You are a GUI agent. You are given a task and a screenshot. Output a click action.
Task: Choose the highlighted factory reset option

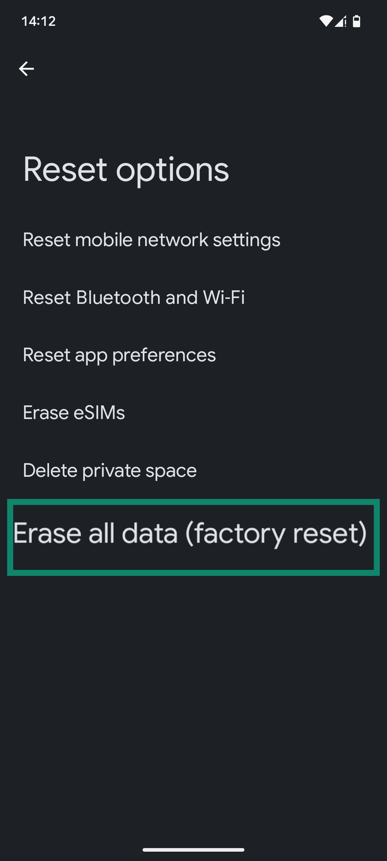(190, 533)
